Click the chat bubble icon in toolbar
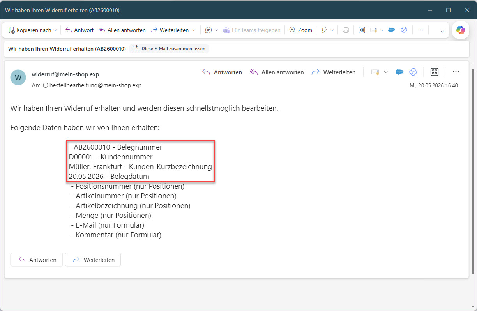 tap(208, 30)
